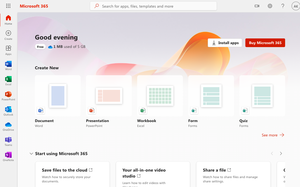The image size is (300, 187).
Task: Click the Excel icon on the Workbook card
Action: [x=143, y=110]
